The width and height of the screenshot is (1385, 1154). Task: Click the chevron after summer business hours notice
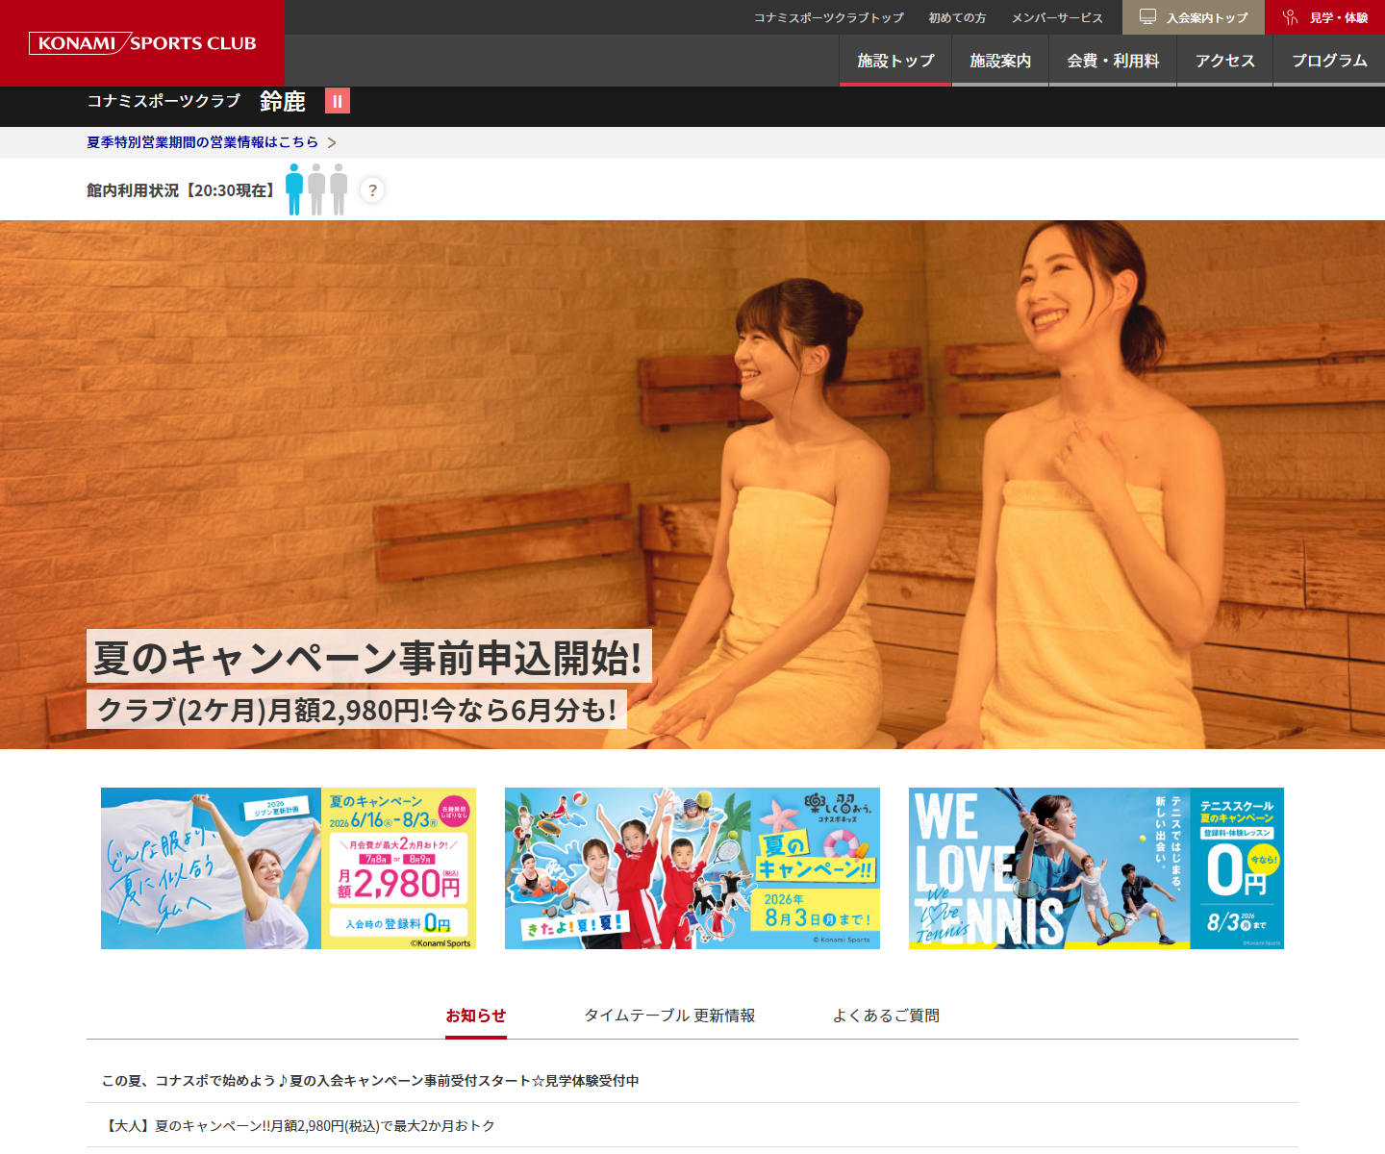[332, 142]
